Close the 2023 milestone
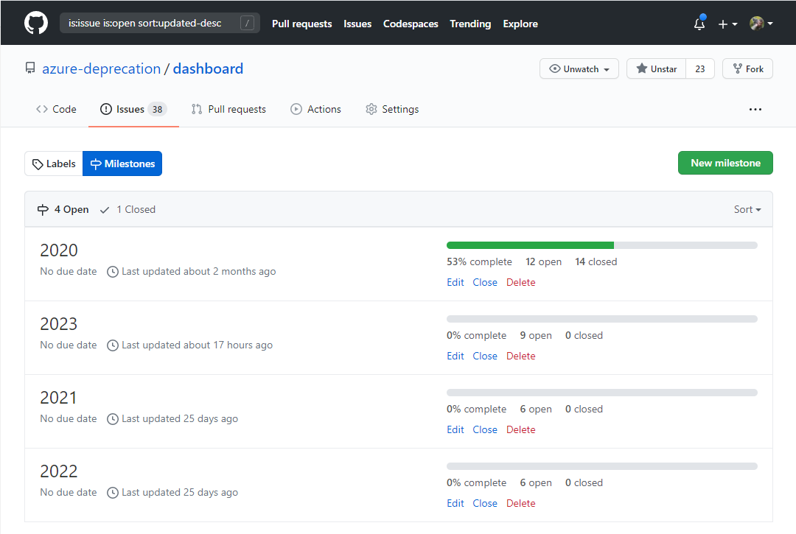 click(x=485, y=356)
